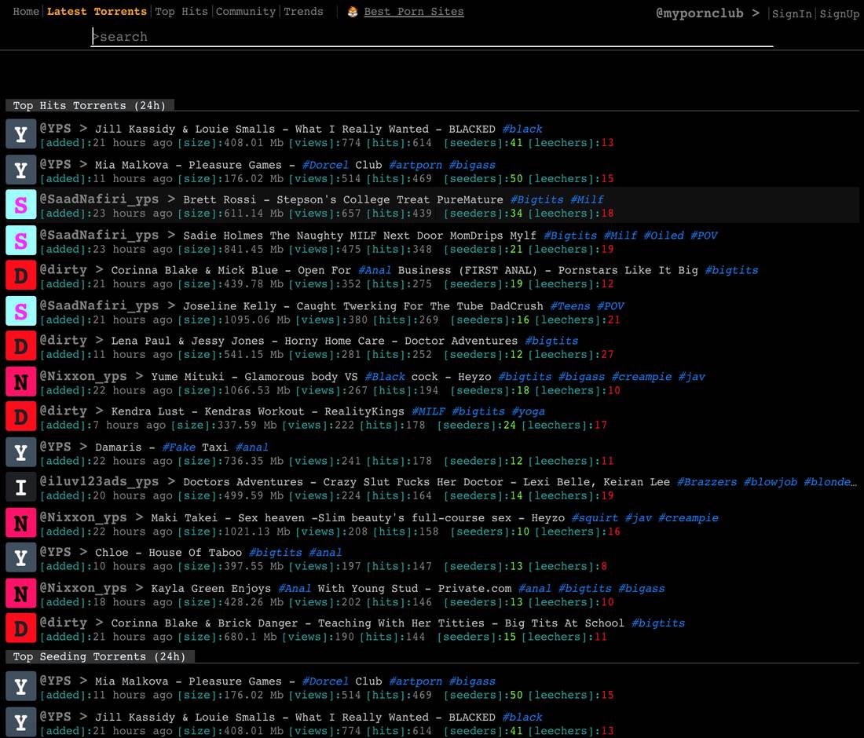Click the #black tag in the Top Seeding list
The height and width of the screenshot is (738, 864).
pyautogui.click(x=522, y=717)
